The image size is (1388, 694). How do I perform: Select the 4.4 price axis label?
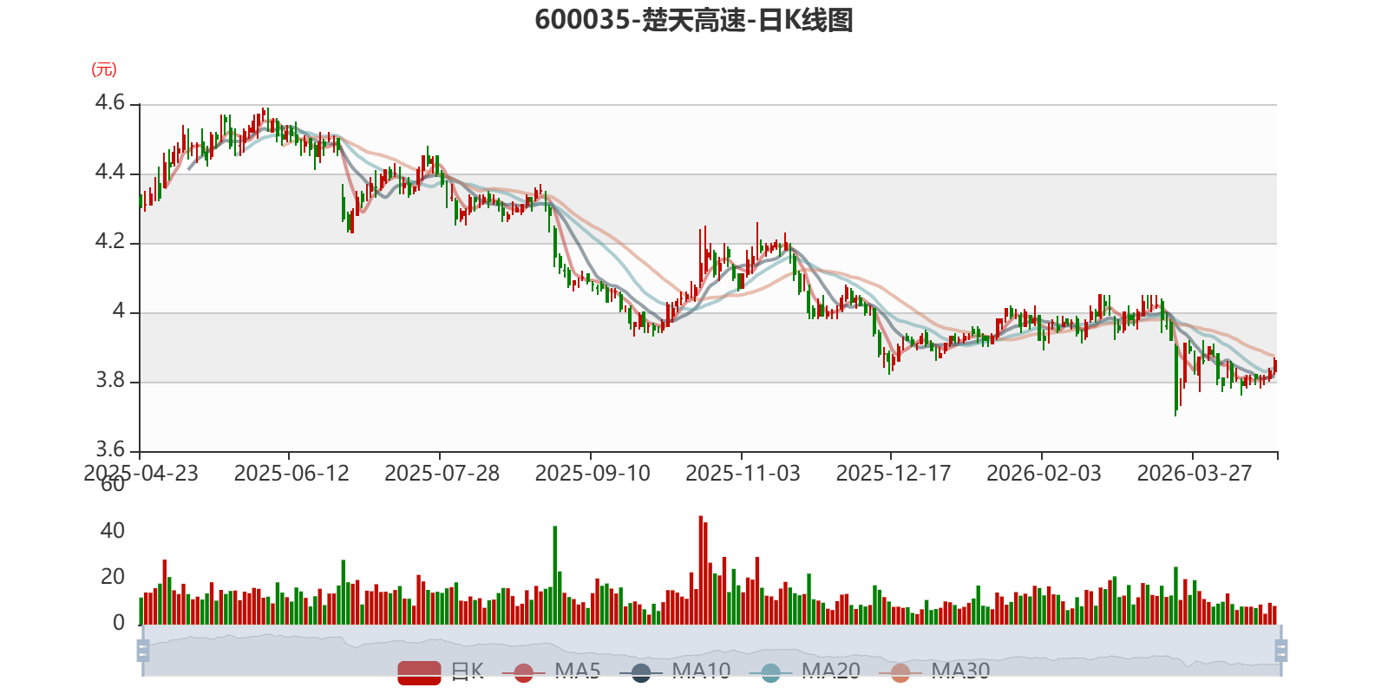(x=110, y=173)
